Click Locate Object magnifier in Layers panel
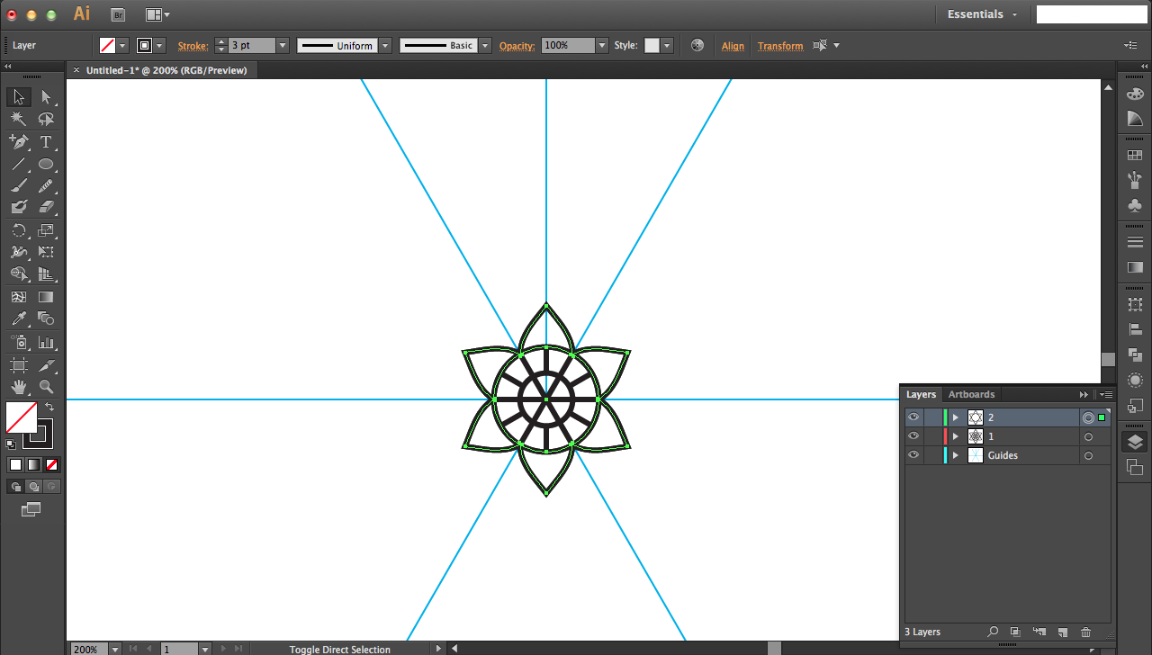The width and height of the screenshot is (1152, 655). pos(993,633)
